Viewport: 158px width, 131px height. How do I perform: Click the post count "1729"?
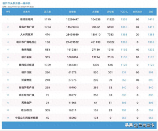(47, 65)
